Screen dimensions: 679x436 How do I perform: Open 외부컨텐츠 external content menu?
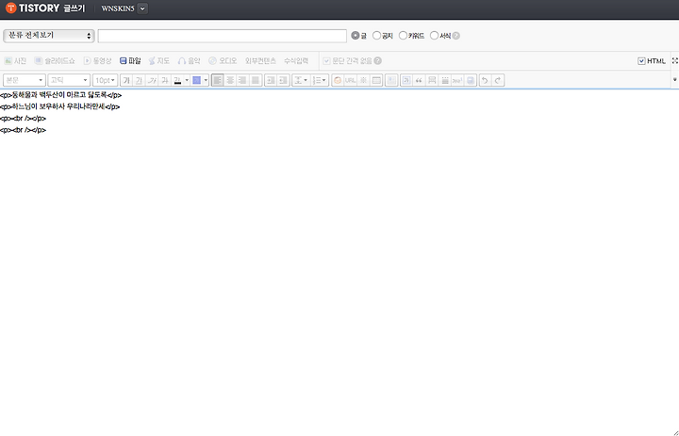(x=260, y=61)
